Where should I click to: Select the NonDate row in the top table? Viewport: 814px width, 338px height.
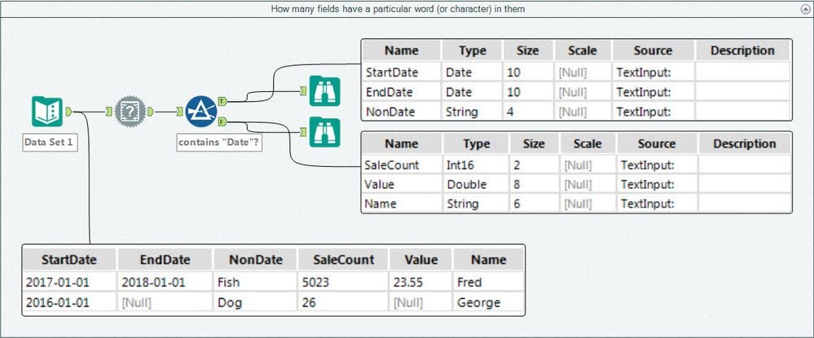pyautogui.click(x=576, y=112)
